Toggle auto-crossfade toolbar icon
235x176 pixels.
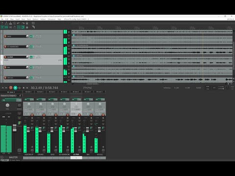(2, 27)
